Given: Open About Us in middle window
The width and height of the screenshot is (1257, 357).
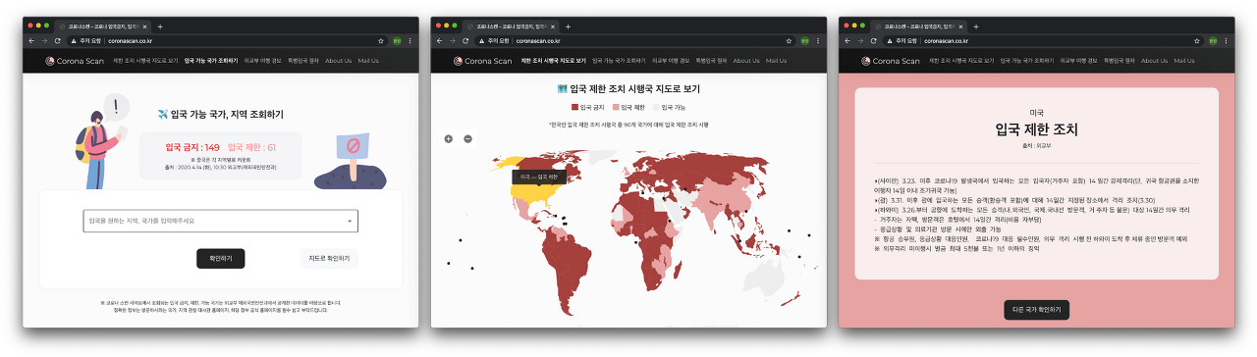Looking at the screenshot, I should click(746, 61).
